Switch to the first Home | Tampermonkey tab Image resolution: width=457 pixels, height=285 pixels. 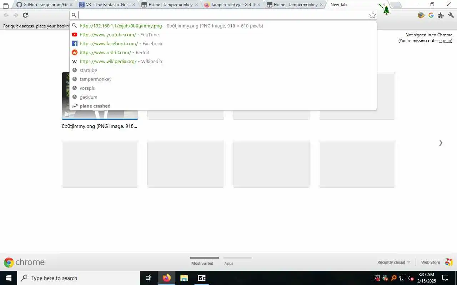point(169,5)
